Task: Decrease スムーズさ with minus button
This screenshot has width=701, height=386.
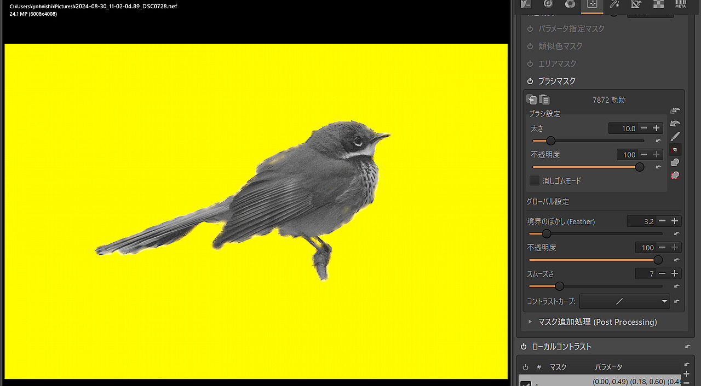Action: click(662, 274)
